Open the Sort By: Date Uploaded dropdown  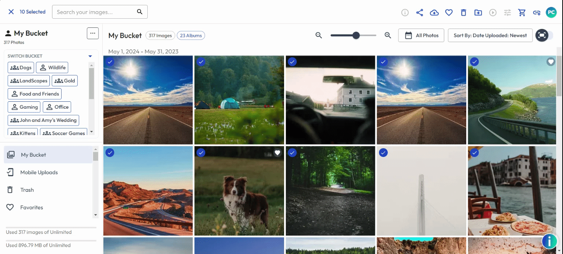[490, 36]
